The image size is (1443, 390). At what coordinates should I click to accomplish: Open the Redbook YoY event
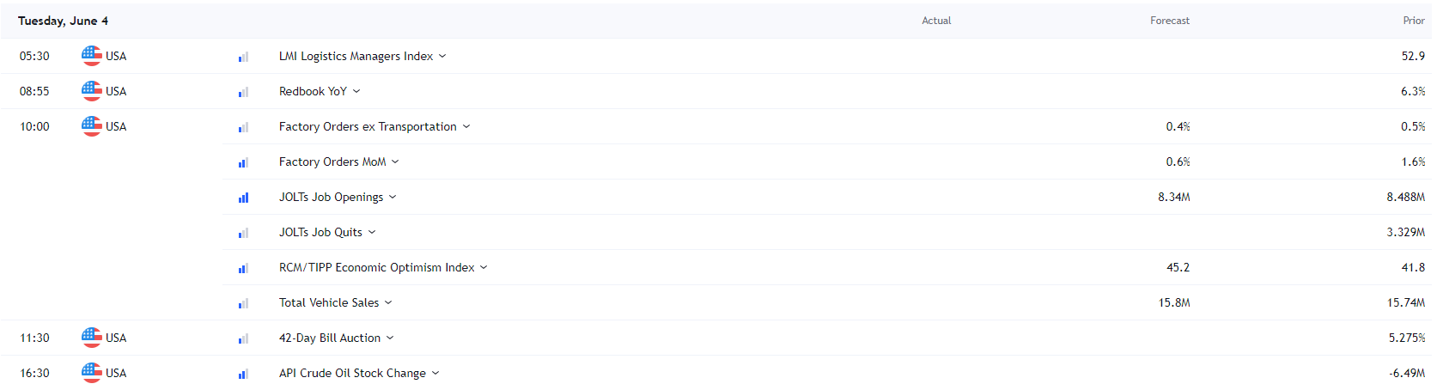click(313, 91)
